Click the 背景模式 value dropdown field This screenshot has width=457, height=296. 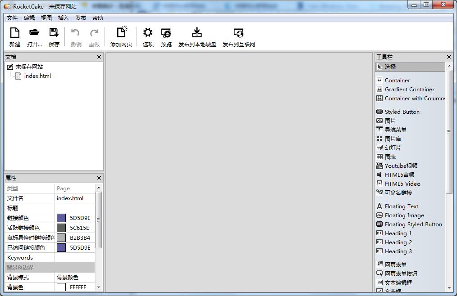(75, 277)
